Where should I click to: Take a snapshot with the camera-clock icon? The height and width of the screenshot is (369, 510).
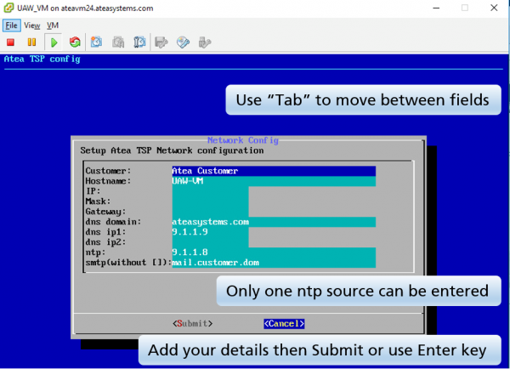[96, 43]
